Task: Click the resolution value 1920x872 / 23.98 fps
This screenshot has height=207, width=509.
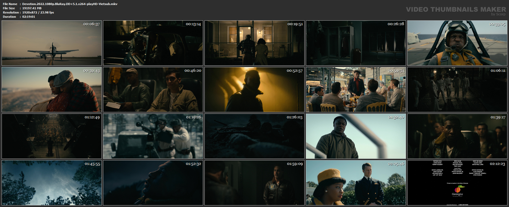Action: (38, 12)
